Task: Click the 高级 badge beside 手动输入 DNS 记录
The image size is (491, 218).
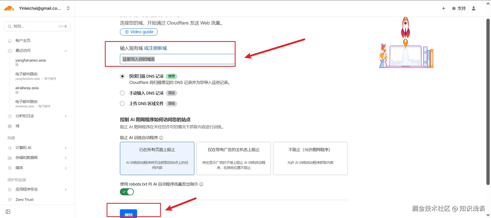Action: coord(171,93)
